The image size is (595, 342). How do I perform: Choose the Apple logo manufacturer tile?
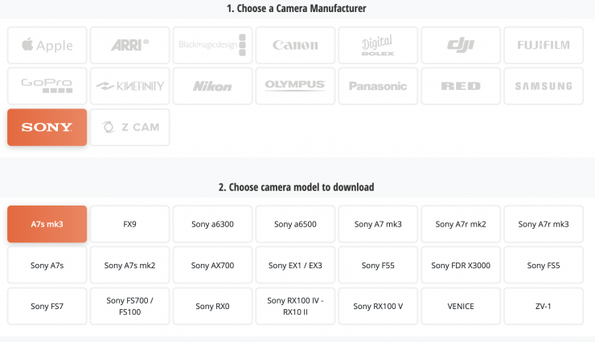click(47, 46)
